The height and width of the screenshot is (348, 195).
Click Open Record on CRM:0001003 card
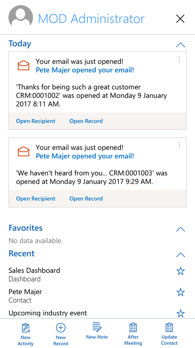(86, 198)
